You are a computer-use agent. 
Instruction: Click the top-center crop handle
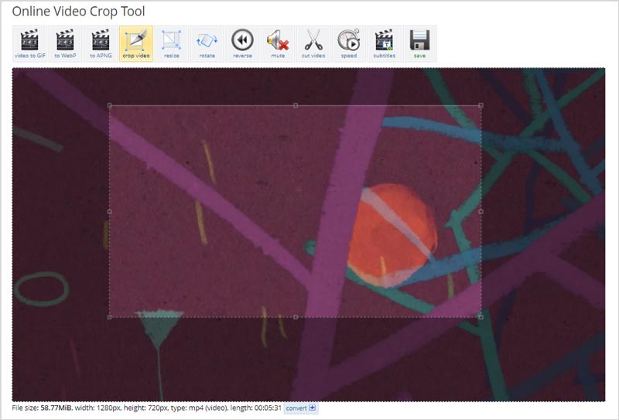(x=296, y=105)
